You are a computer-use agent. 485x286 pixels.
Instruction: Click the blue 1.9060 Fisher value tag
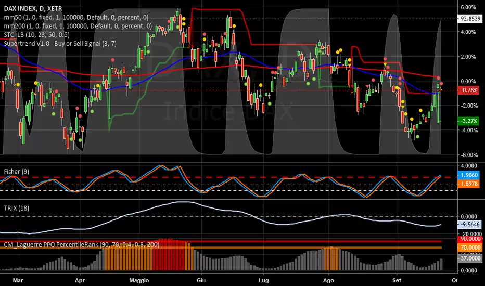click(x=468, y=175)
